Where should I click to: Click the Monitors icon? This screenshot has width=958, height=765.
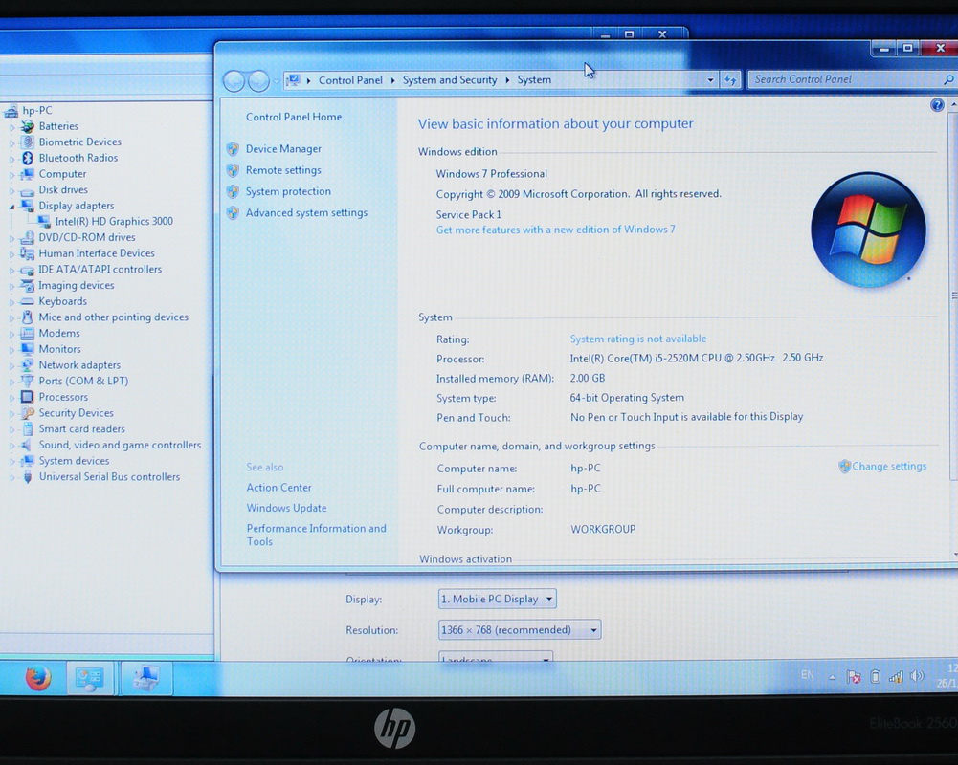28,349
